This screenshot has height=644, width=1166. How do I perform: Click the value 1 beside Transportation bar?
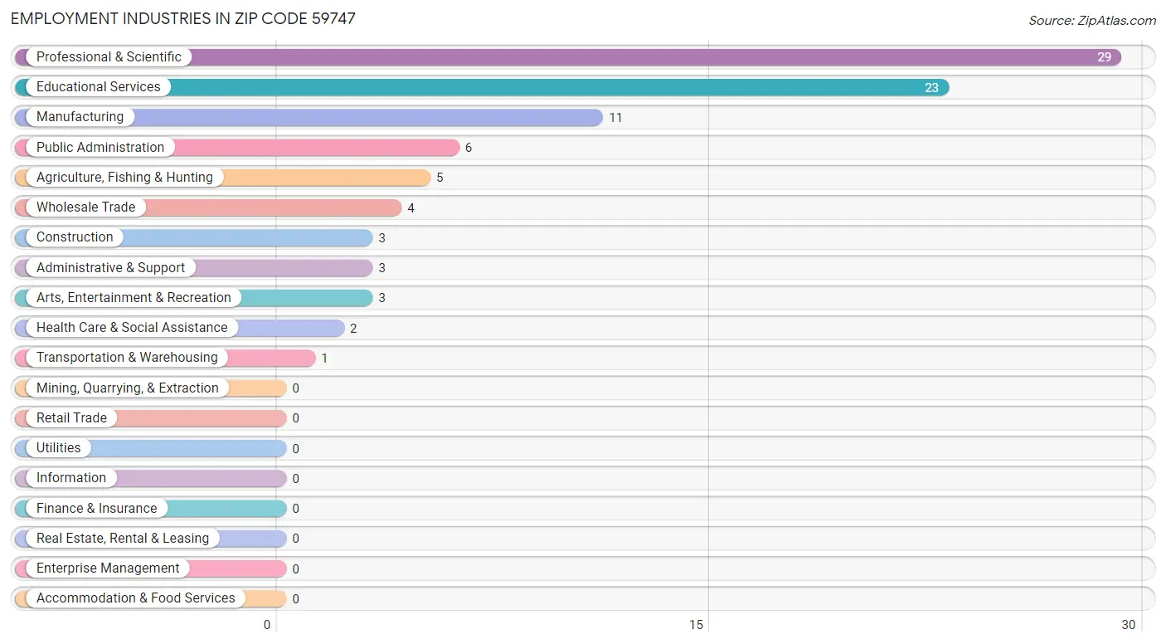tap(324, 359)
